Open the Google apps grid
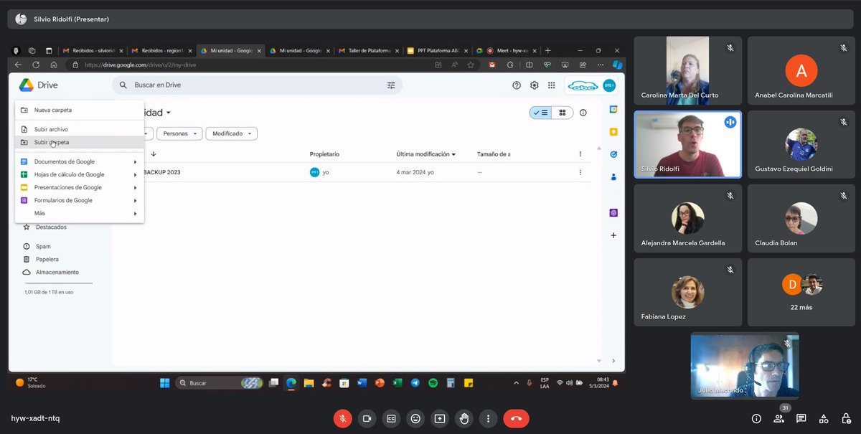This screenshot has width=861, height=434. click(x=551, y=85)
